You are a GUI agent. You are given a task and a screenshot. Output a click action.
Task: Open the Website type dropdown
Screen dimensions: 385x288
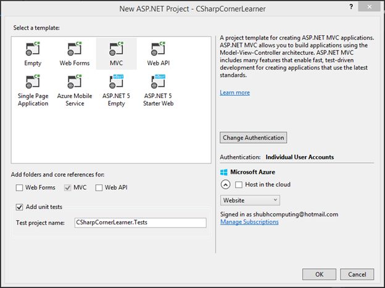(250, 200)
